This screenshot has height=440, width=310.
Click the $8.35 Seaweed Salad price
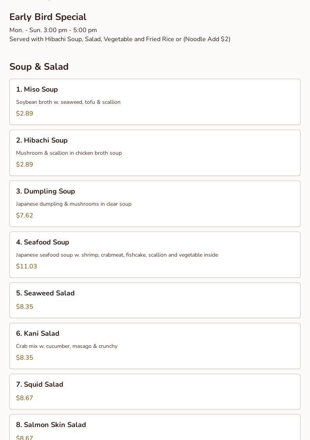point(25,307)
